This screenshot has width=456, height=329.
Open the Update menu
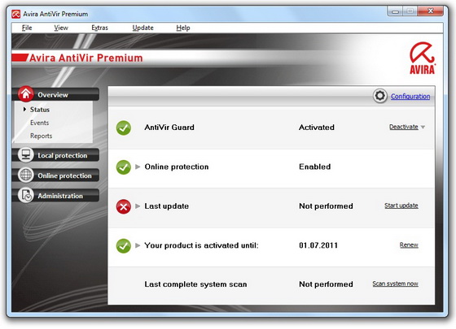142,28
